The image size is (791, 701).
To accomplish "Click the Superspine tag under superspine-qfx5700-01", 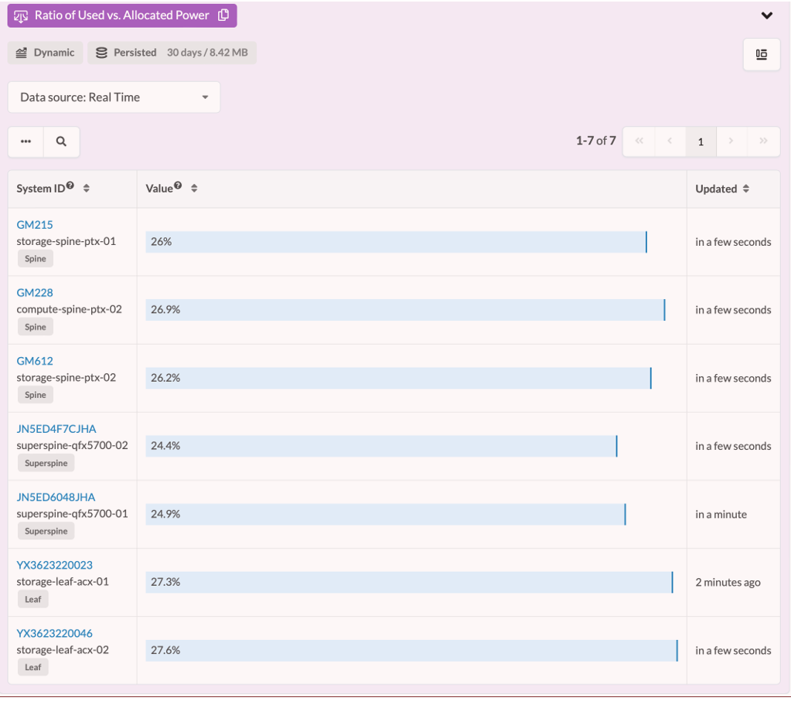I will (x=46, y=531).
